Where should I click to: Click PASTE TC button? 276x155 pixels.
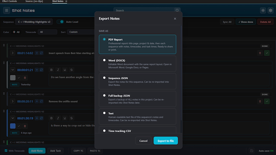coord(95,151)
